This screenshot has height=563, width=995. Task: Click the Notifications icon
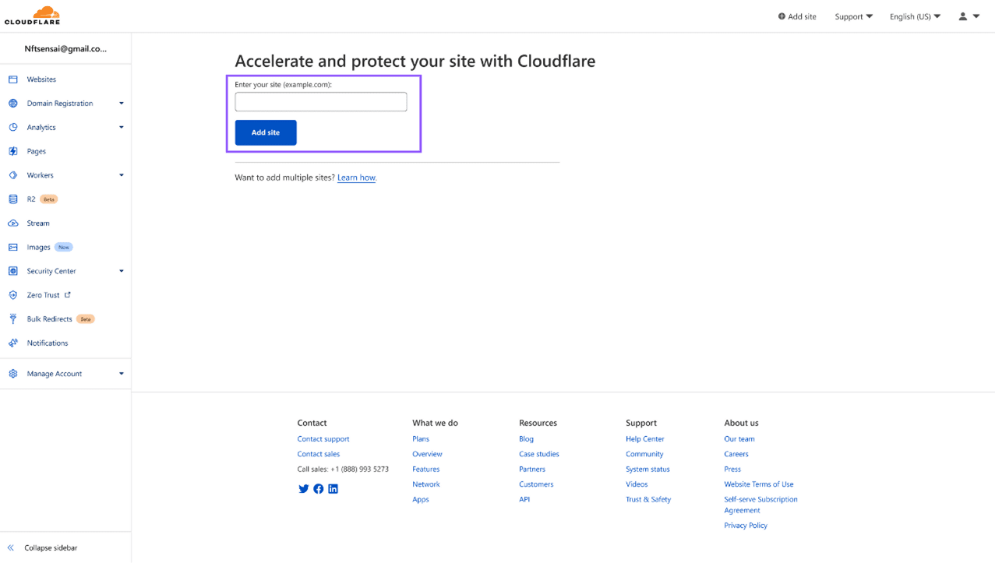point(12,343)
